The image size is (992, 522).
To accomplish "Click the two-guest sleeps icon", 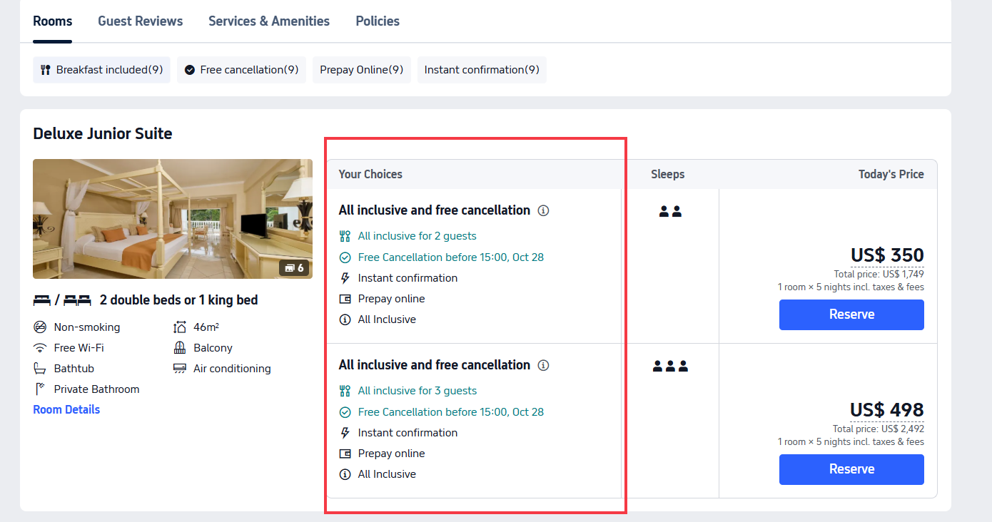I will [x=670, y=212].
